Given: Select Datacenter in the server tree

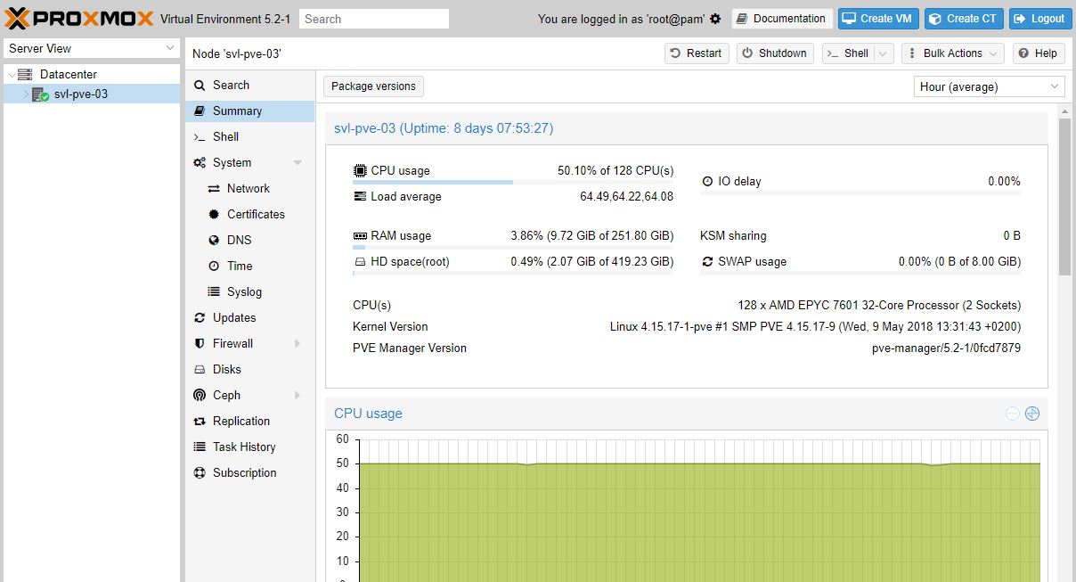Looking at the screenshot, I should coord(92,75).
